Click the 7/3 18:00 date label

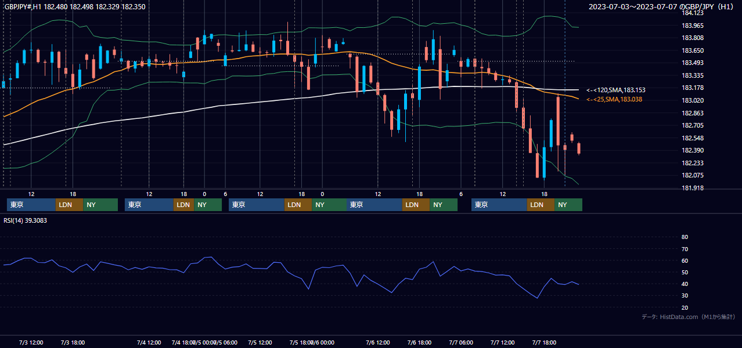(x=73, y=343)
